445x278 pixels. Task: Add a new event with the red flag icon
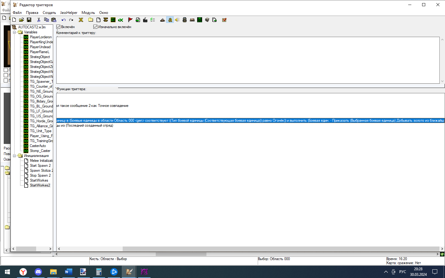[x=130, y=20]
